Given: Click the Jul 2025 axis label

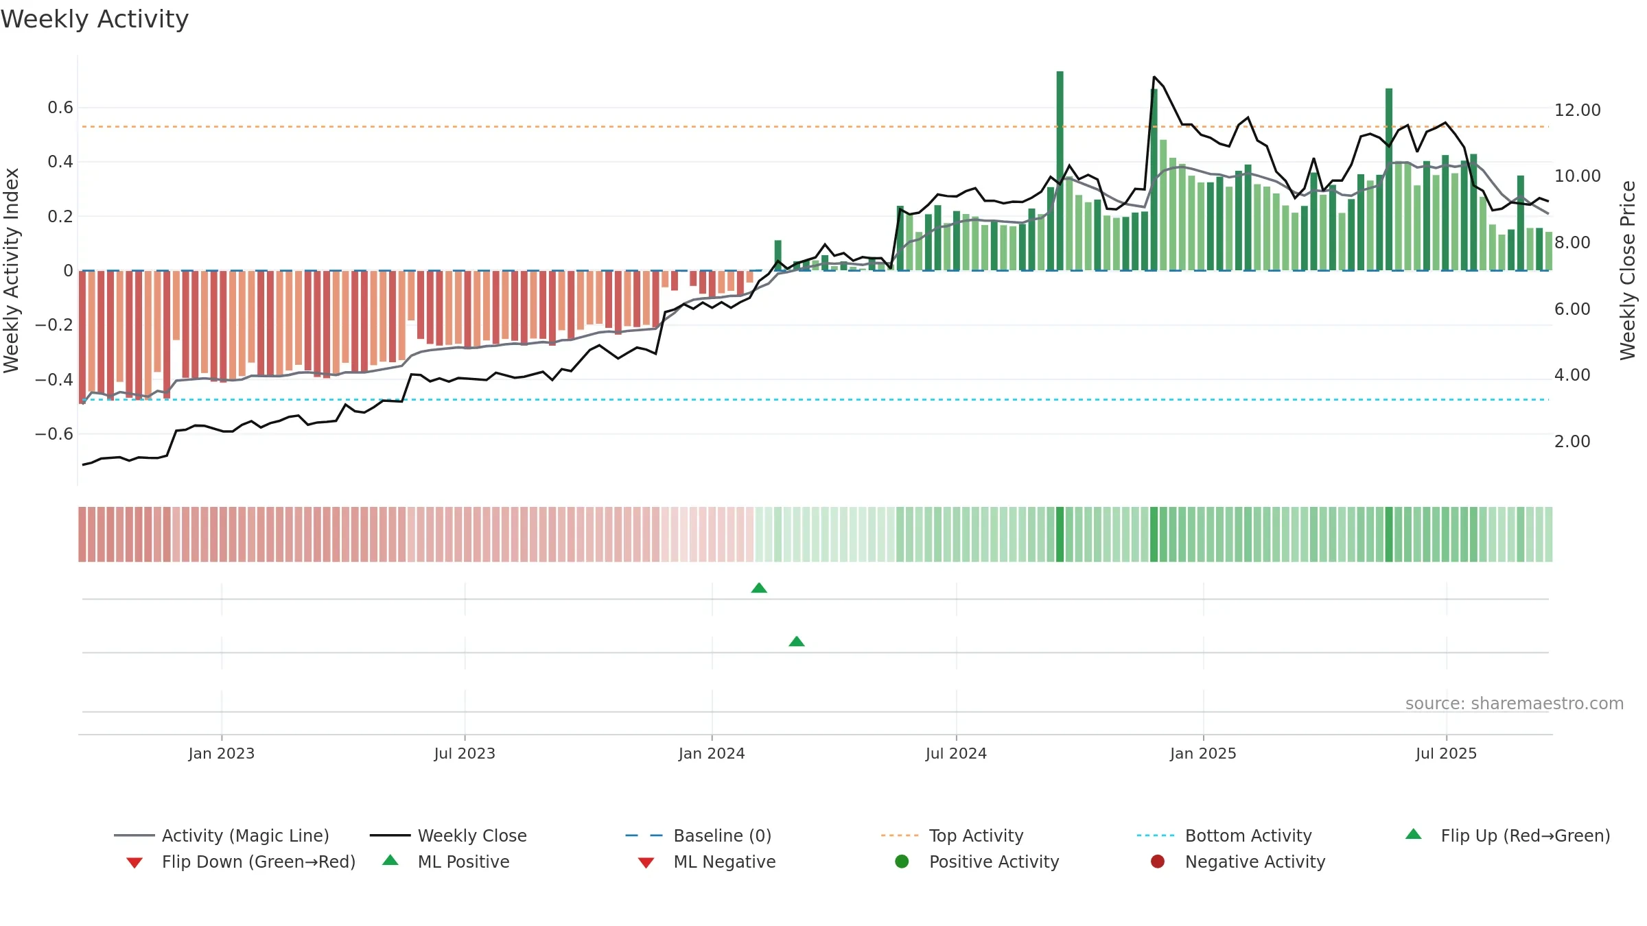Looking at the screenshot, I should [x=1446, y=753].
